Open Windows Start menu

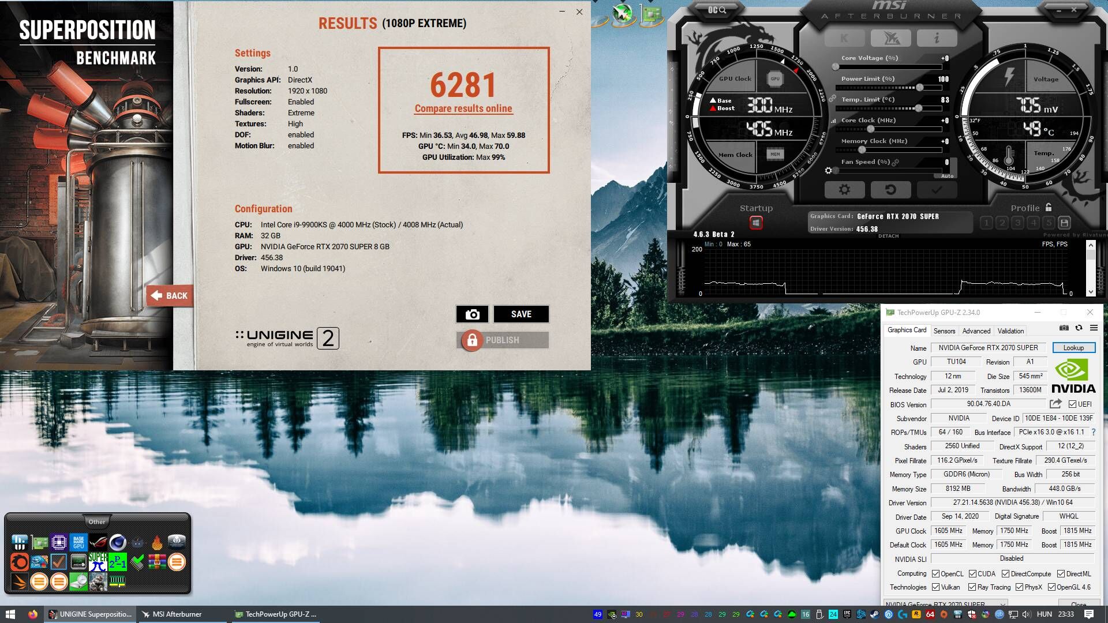pos(10,614)
